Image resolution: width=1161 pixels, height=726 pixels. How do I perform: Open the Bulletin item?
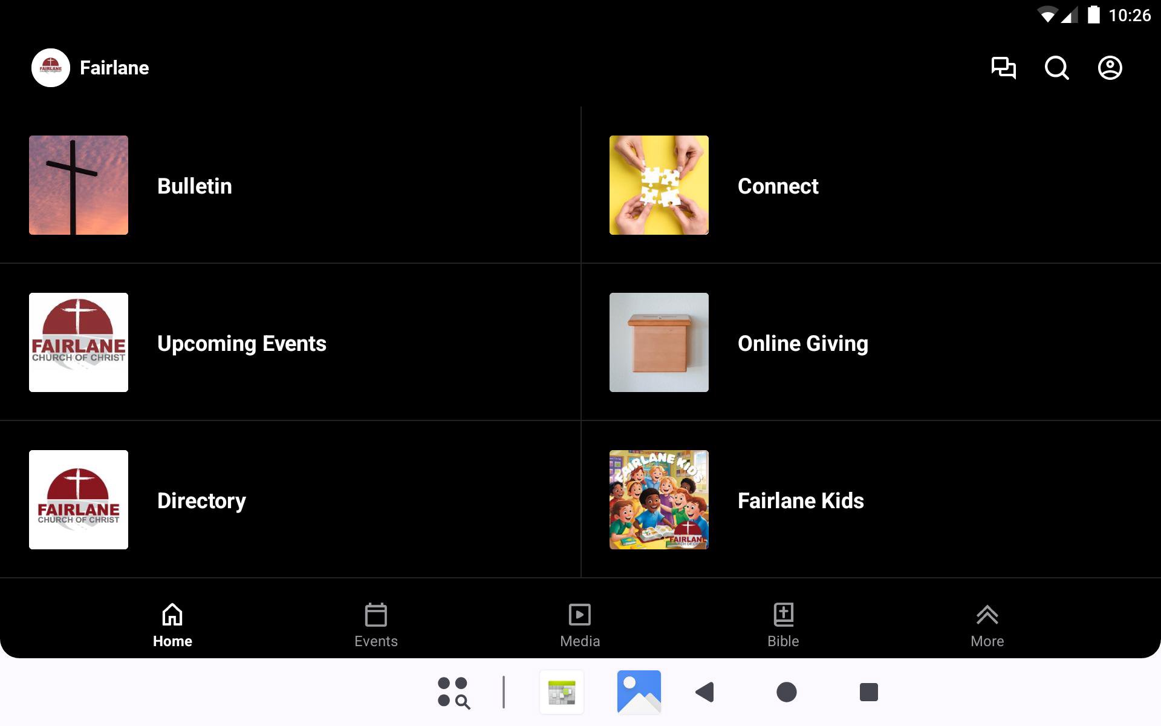tap(194, 186)
